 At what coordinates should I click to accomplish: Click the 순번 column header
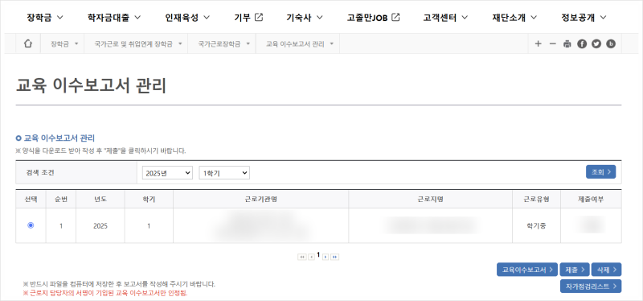point(61,199)
